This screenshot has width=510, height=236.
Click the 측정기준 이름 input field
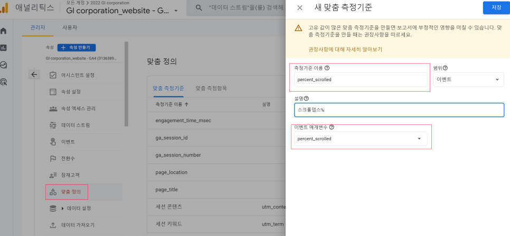[361, 80]
